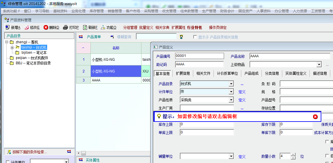Viewport: 333px width, 163px height.
Task: Click the 分组管理 link in toolbar
Action: coord(130,27)
